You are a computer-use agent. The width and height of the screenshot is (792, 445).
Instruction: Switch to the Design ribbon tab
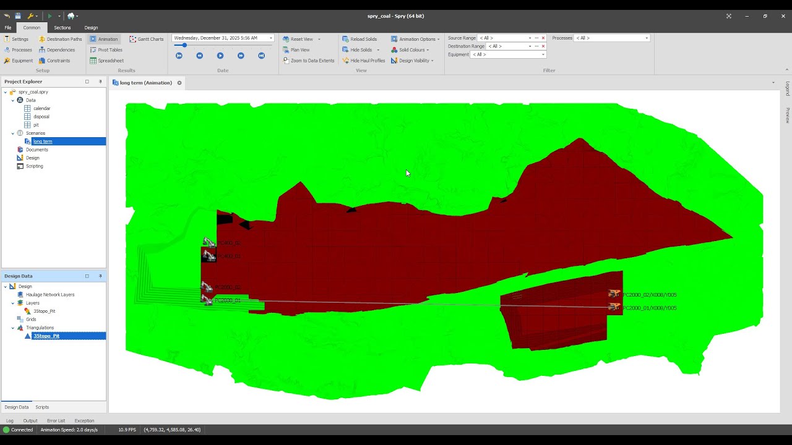coord(91,28)
